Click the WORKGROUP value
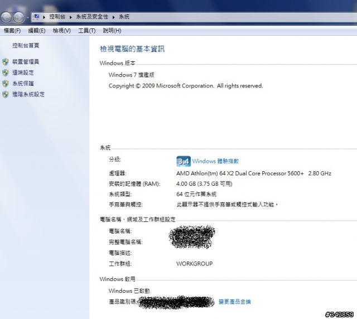 click(195, 264)
